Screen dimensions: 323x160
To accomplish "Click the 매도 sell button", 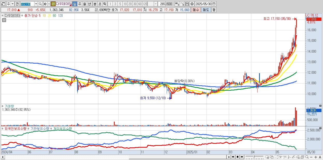I will (x=206, y=10).
